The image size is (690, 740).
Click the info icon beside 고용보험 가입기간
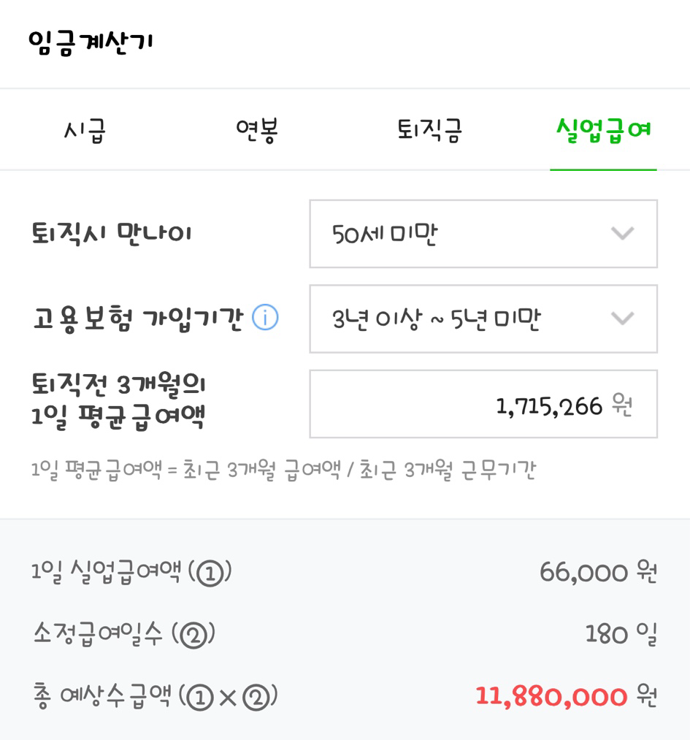265,318
